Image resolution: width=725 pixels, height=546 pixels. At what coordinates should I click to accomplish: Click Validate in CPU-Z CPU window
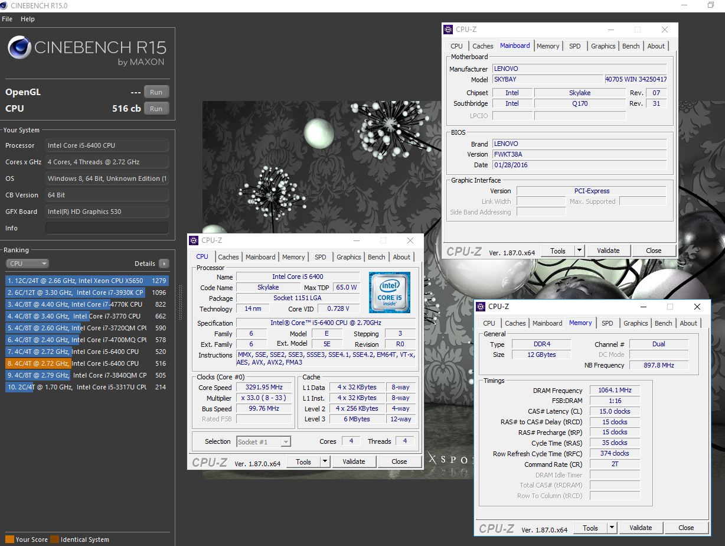tap(354, 462)
